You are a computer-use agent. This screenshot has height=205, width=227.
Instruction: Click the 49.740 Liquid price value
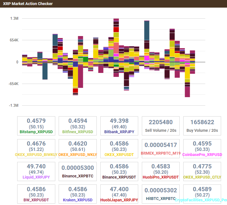coord(36,166)
